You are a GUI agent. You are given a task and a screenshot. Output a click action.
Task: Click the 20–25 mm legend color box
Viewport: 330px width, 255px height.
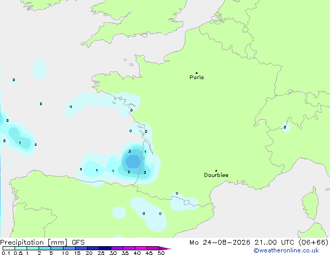93,248
